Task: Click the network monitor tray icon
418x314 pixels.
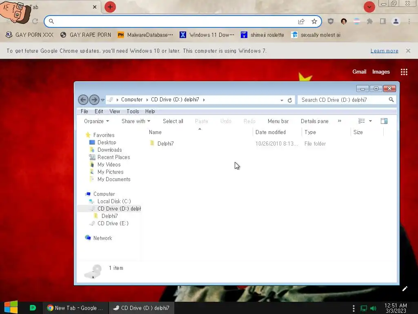Action: click(x=364, y=308)
